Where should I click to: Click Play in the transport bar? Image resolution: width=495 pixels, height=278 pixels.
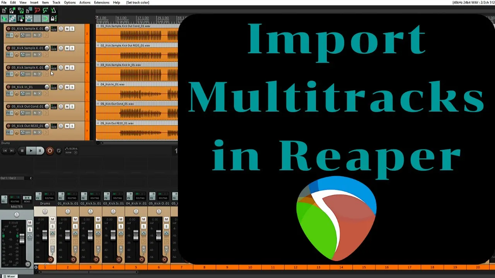31,151
